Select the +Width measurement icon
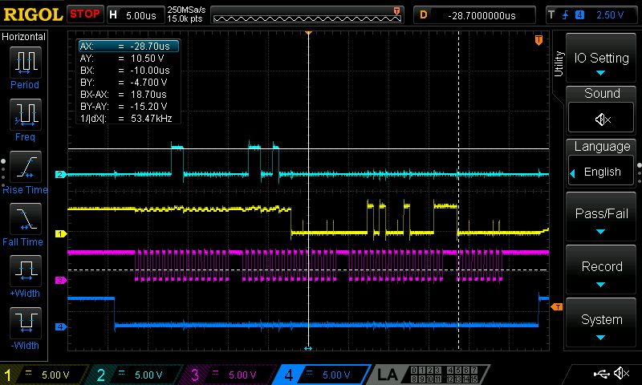The height and width of the screenshot is (385, 642). [26, 271]
